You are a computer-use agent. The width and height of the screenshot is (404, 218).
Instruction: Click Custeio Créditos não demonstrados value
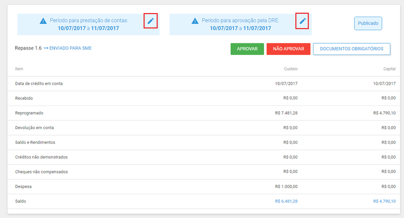(290, 157)
